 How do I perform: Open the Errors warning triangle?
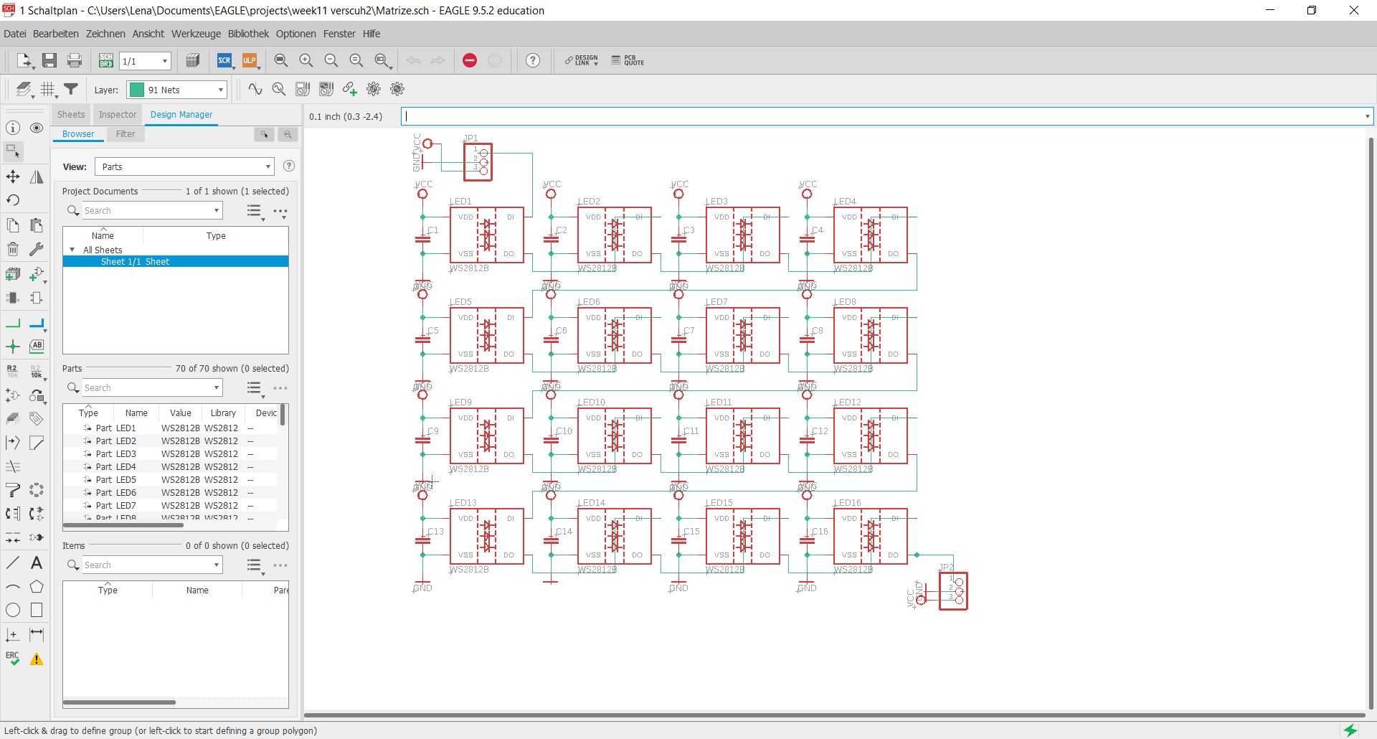coord(37,659)
